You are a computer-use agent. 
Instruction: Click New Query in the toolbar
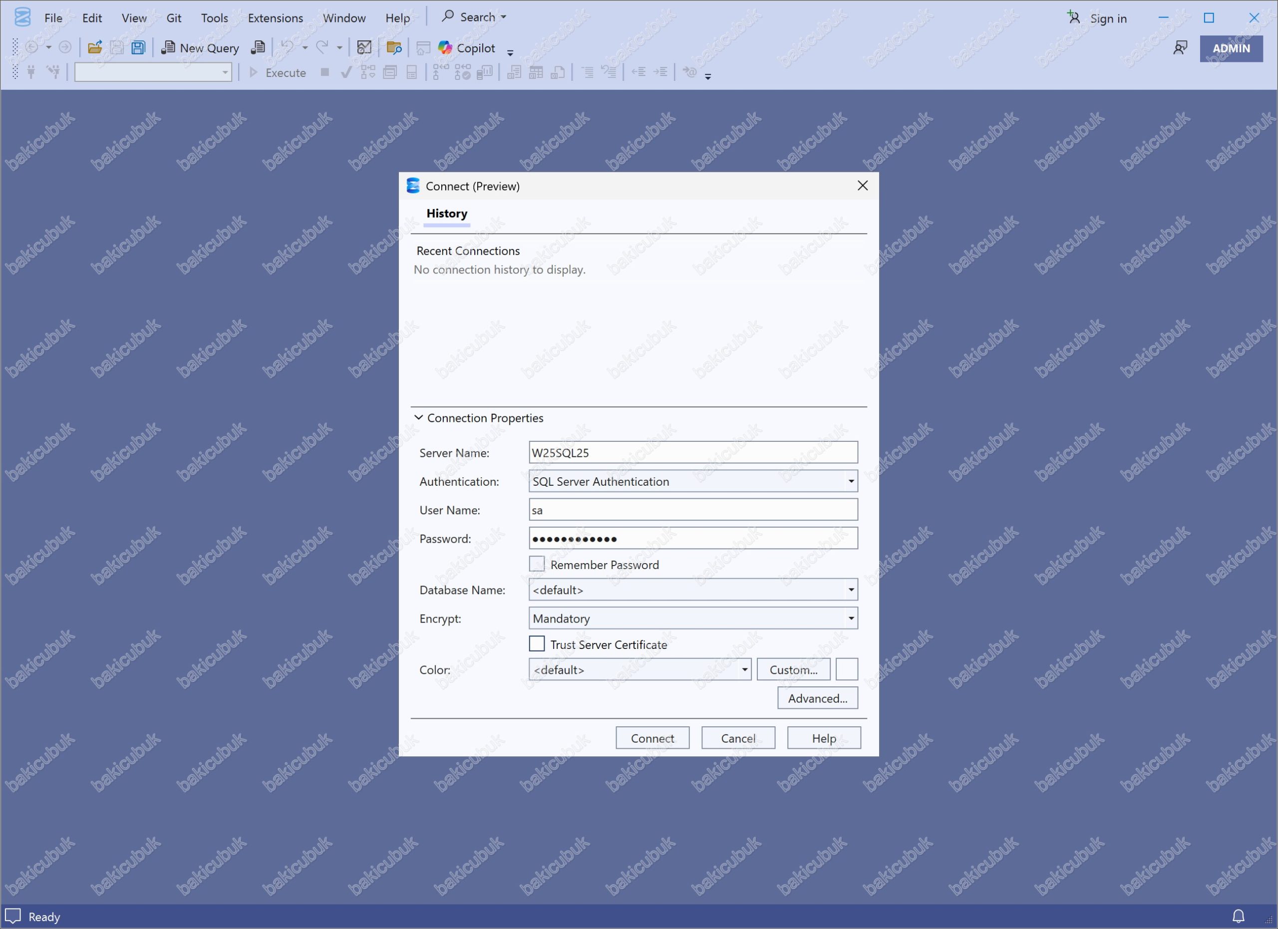pyautogui.click(x=200, y=48)
